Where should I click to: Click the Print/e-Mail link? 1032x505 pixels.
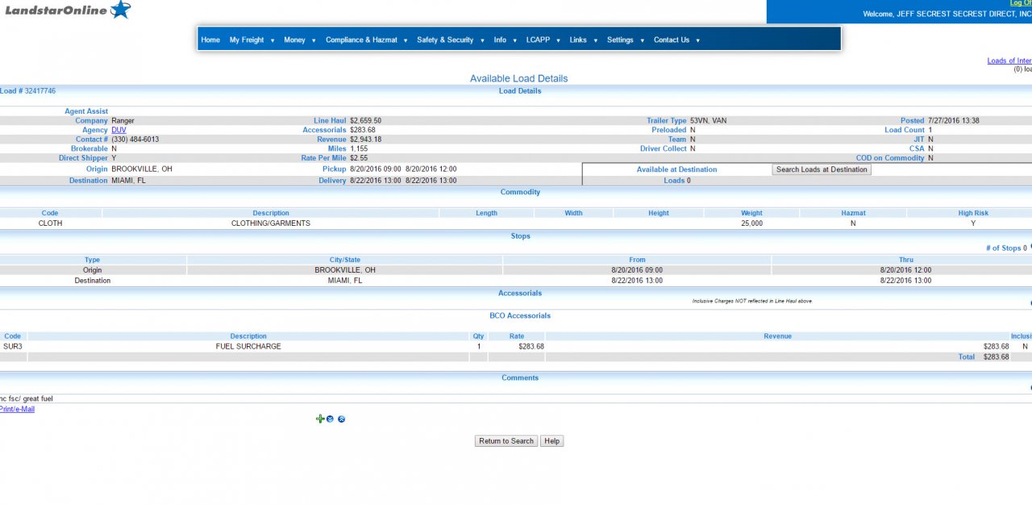click(x=16, y=409)
